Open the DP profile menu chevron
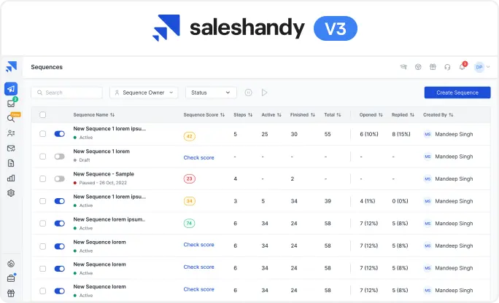499x303 pixels. click(x=488, y=67)
